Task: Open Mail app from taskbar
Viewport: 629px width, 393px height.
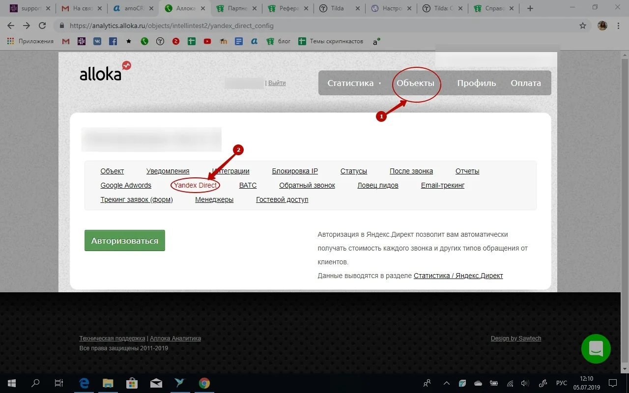Action: 156,383
